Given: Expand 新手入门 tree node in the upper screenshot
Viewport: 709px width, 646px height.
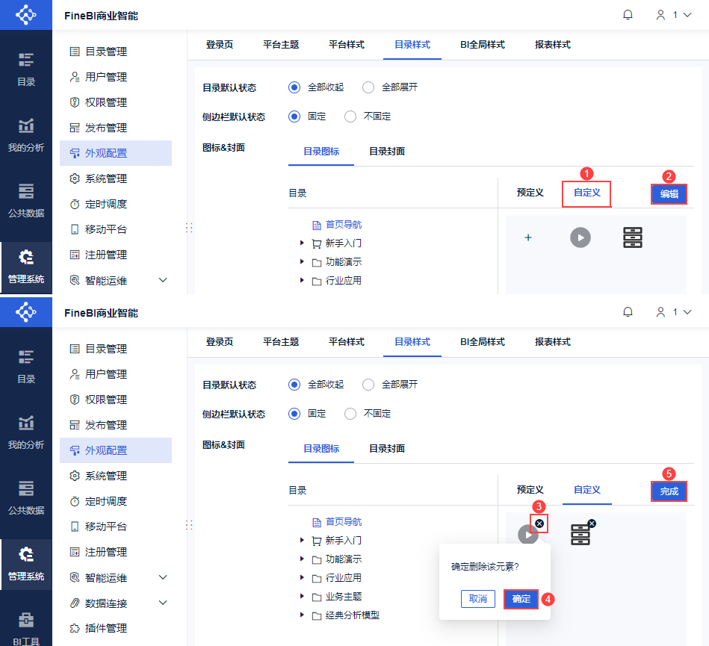Looking at the screenshot, I should coord(302,243).
